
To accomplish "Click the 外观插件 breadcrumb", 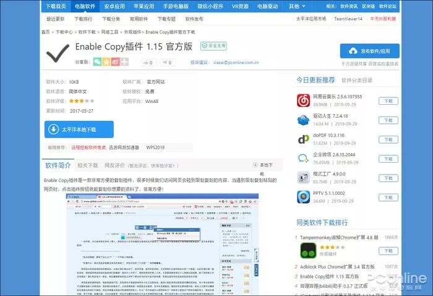I will (132, 32).
